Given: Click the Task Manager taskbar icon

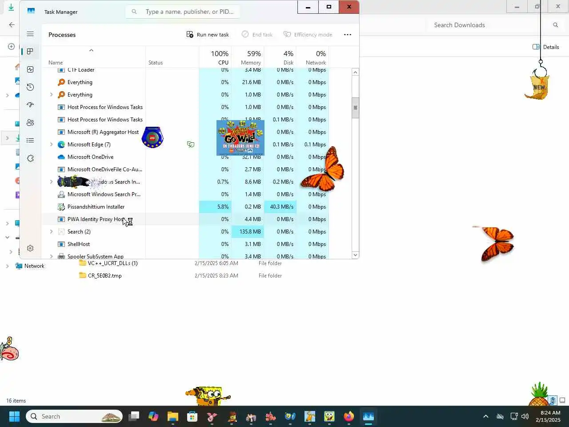Looking at the screenshot, I should click(x=369, y=416).
